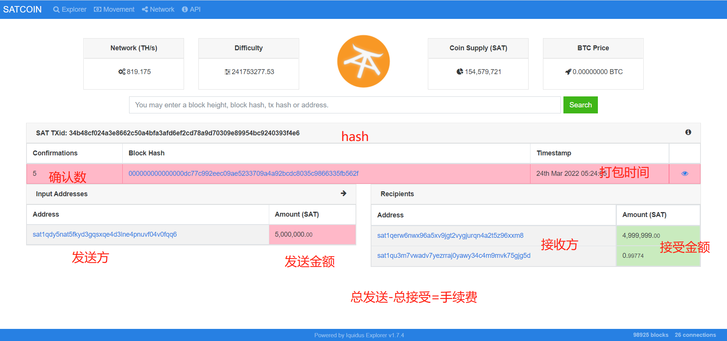
Task: Click the gears icon under Network (TH/s)
Action: [x=122, y=71]
